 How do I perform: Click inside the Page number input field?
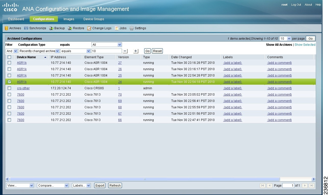288,185
